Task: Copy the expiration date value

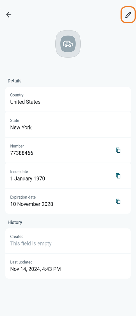Action: click(118, 201)
